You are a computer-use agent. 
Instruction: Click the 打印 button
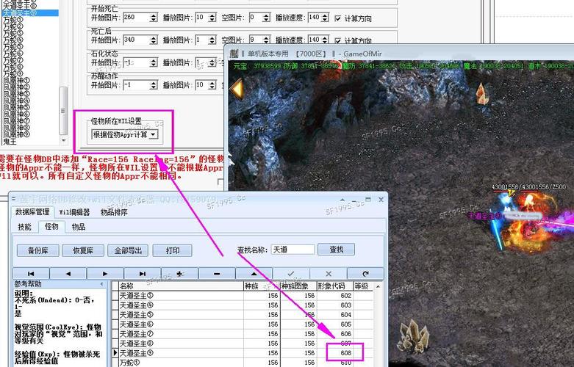(173, 250)
